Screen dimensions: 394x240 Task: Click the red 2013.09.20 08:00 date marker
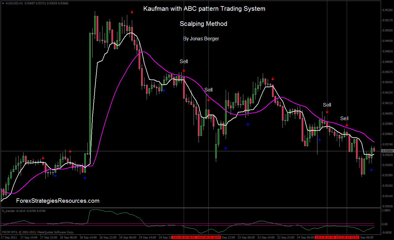click(184, 238)
